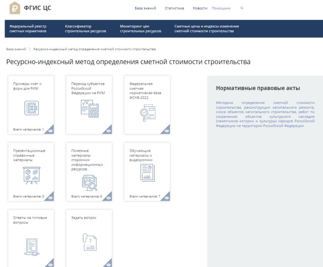Screen dimensions: 323x267
Task: Click the spreadsheet icon in Примеры смет card
Action: pos(31,108)
